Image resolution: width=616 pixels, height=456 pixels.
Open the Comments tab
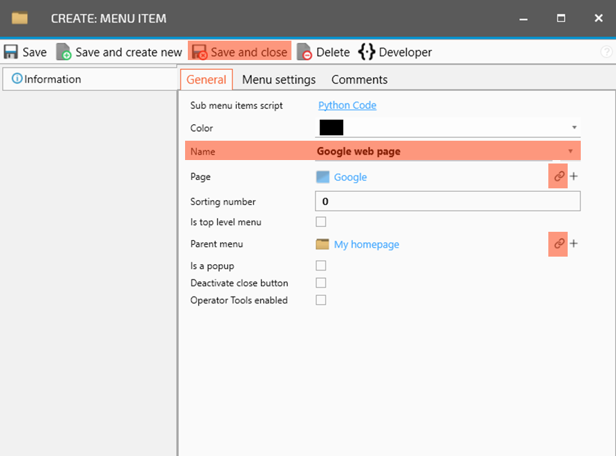pyautogui.click(x=359, y=80)
